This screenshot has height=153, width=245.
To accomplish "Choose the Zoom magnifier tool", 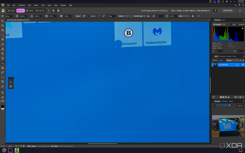I will point(3,98).
